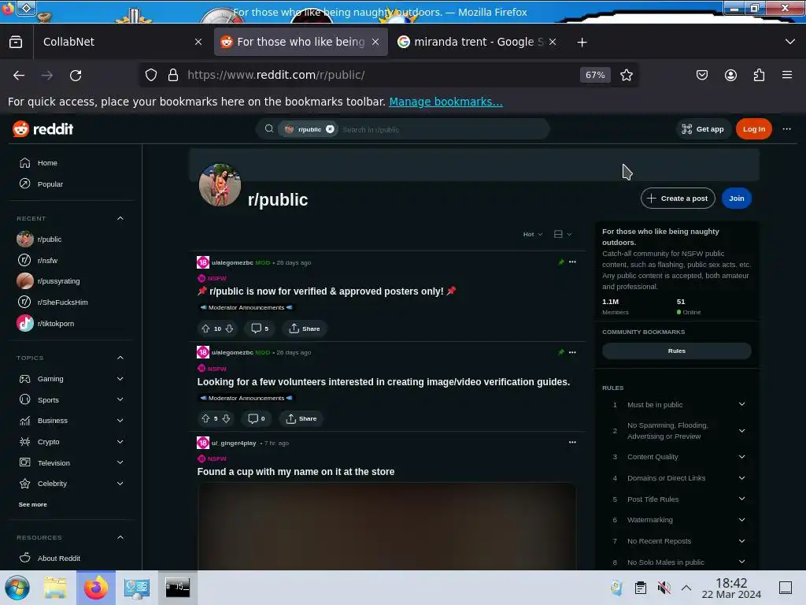The height and width of the screenshot is (605, 806).
Task: List all tabs dropdown arrow
Action: point(790,42)
